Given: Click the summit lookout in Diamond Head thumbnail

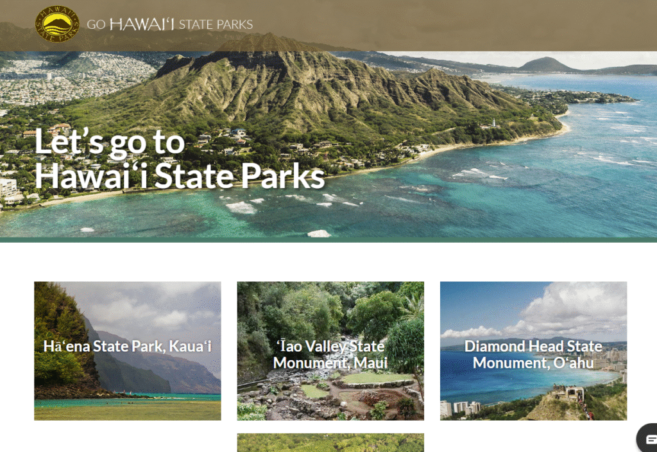Looking at the screenshot, I should point(568,393).
